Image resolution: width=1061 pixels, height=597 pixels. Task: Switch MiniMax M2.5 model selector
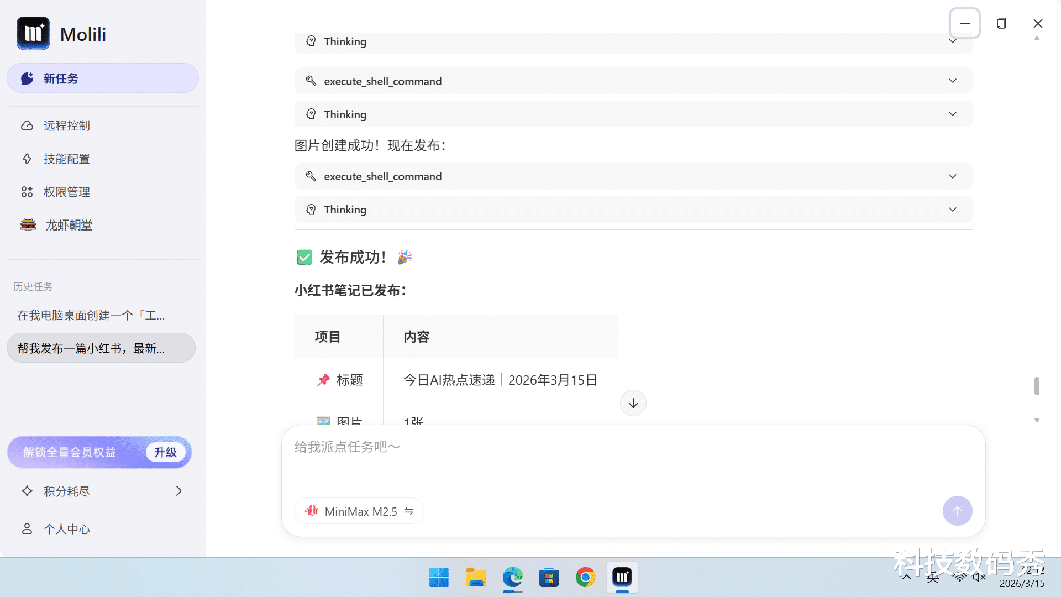click(360, 511)
